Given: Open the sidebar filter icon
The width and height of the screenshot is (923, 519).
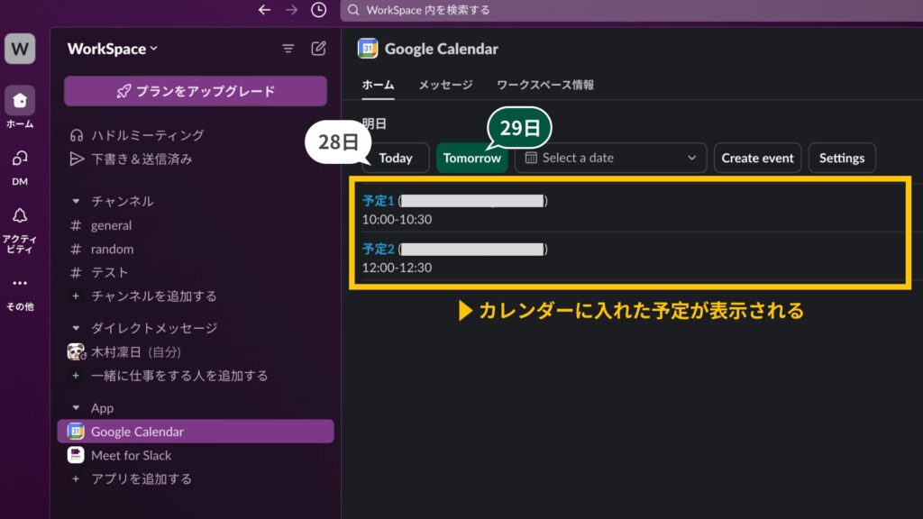Looking at the screenshot, I should pyautogui.click(x=288, y=50).
